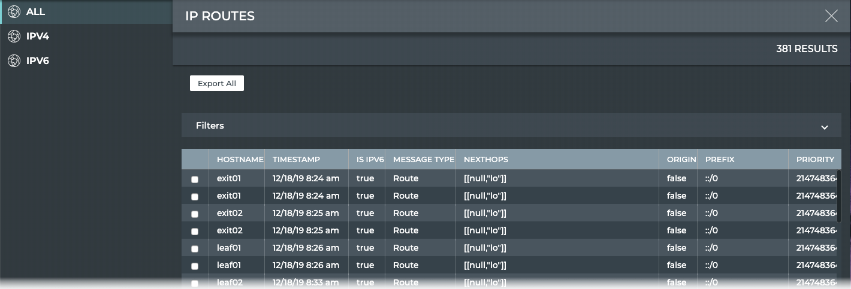Click the Priority column header
This screenshot has width=851, height=289.
814,159
